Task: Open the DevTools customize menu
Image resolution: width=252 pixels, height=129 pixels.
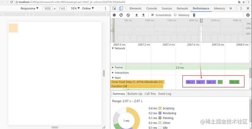Action: pos(241,8)
